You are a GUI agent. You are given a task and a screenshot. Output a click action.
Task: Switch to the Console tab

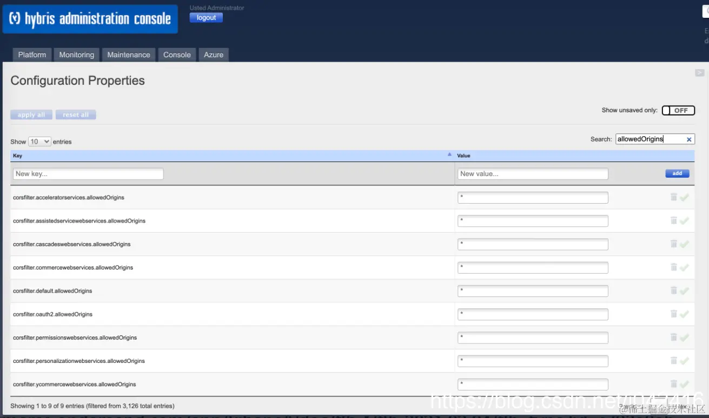tap(177, 55)
